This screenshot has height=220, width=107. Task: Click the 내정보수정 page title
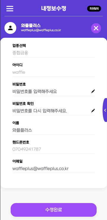pyautogui.click(x=54, y=8)
